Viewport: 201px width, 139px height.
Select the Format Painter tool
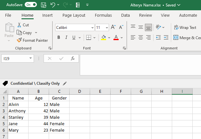32,40
